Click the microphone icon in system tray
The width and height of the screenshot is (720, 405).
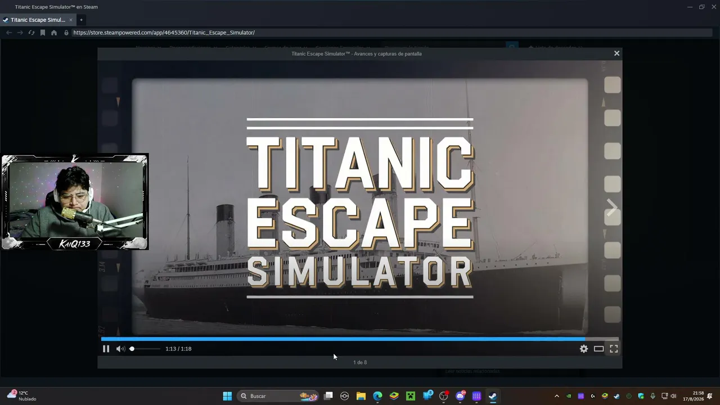coord(652,396)
